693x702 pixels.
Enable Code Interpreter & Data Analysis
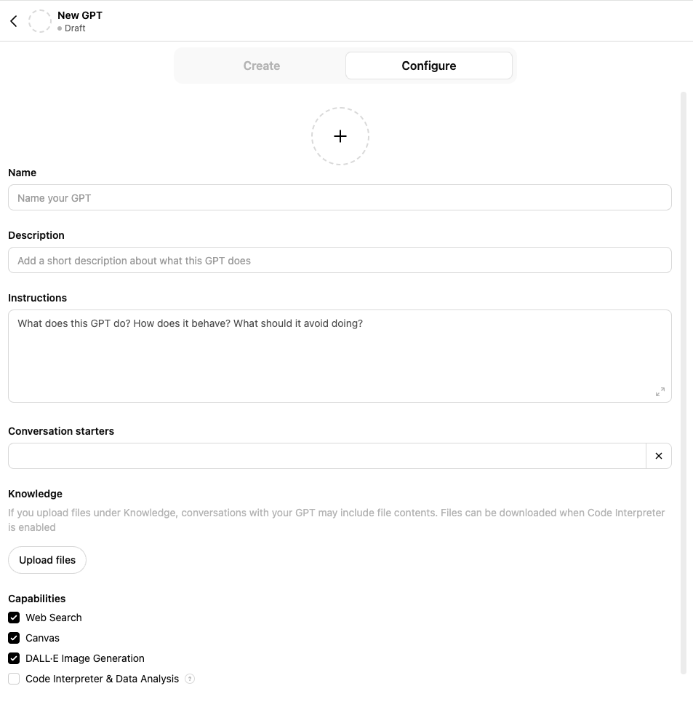click(13, 678)
